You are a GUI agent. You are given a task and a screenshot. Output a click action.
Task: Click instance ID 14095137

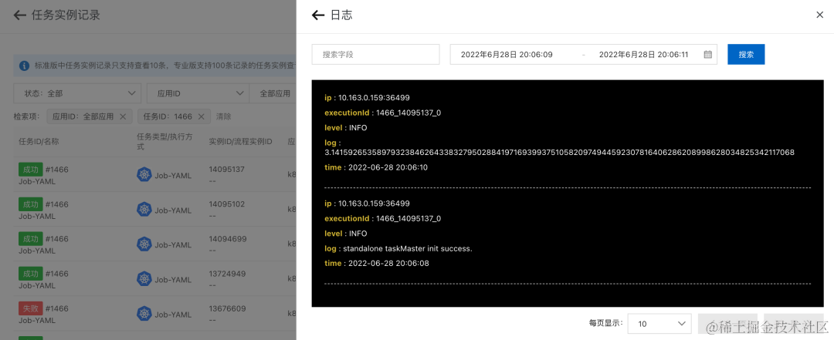[227, 170]
